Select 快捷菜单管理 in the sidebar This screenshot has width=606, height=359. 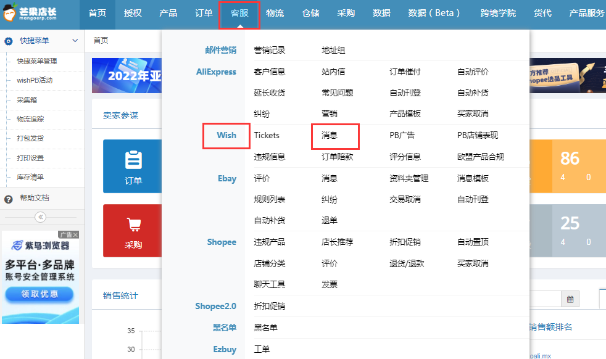pyautogui.click(x=36, y=61)
